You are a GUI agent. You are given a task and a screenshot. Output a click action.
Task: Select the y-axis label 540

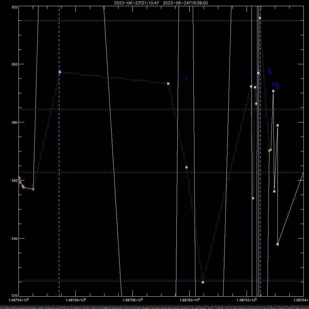click(15, 239)
